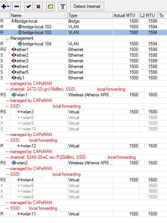Click the red minus Remove button

17,6
